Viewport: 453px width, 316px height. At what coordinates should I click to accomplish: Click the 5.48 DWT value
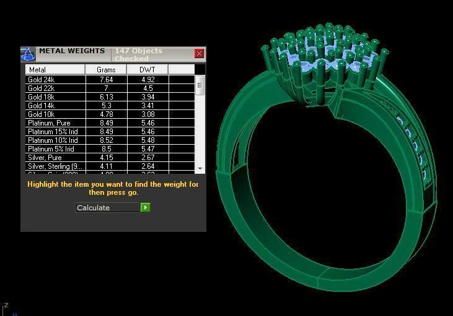(148, 140)
